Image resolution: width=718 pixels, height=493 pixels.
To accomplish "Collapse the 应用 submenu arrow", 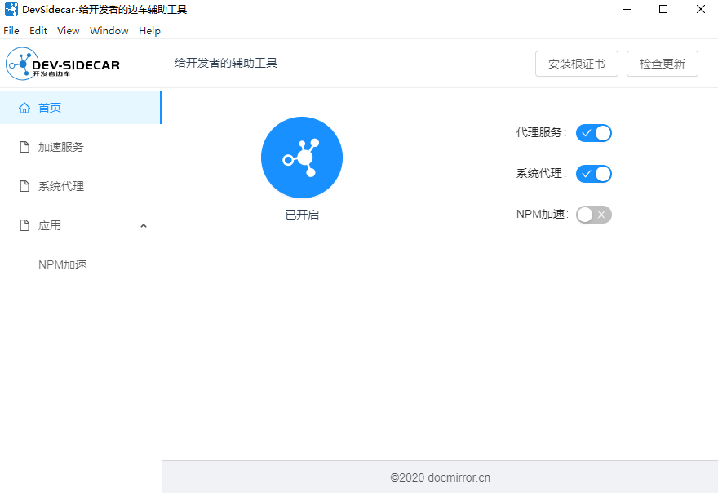I will click(144, 225).
